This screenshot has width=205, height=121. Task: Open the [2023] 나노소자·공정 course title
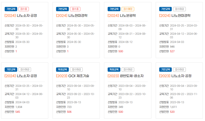click(x=175, y=76)
